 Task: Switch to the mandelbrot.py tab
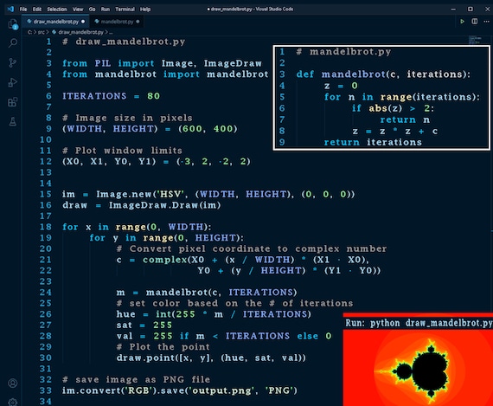point(117,22)
